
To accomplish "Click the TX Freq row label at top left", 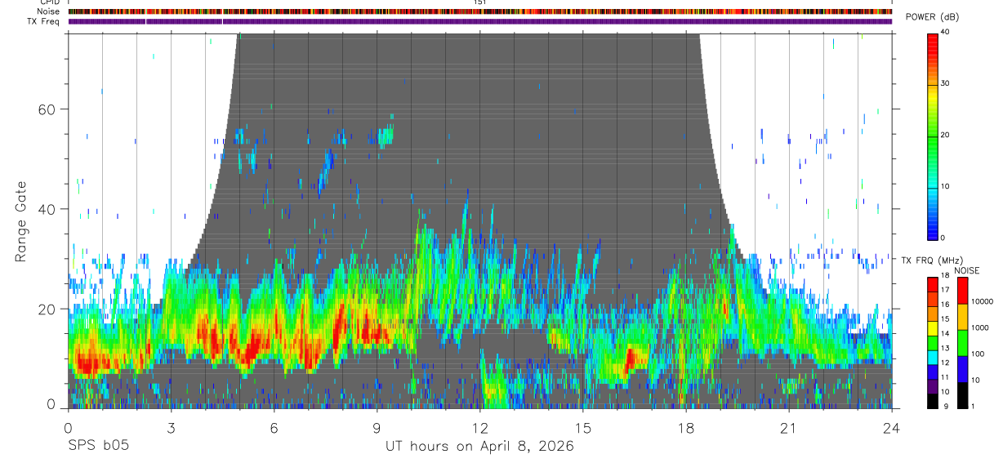I will point(44,21).
